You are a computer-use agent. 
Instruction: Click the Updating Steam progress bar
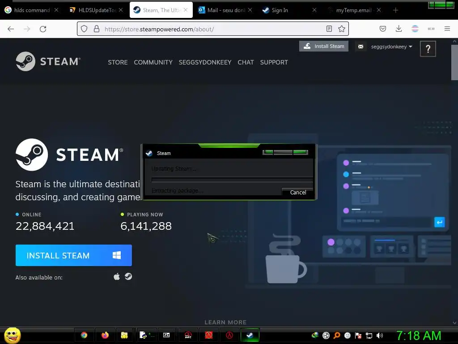[232, 180]
